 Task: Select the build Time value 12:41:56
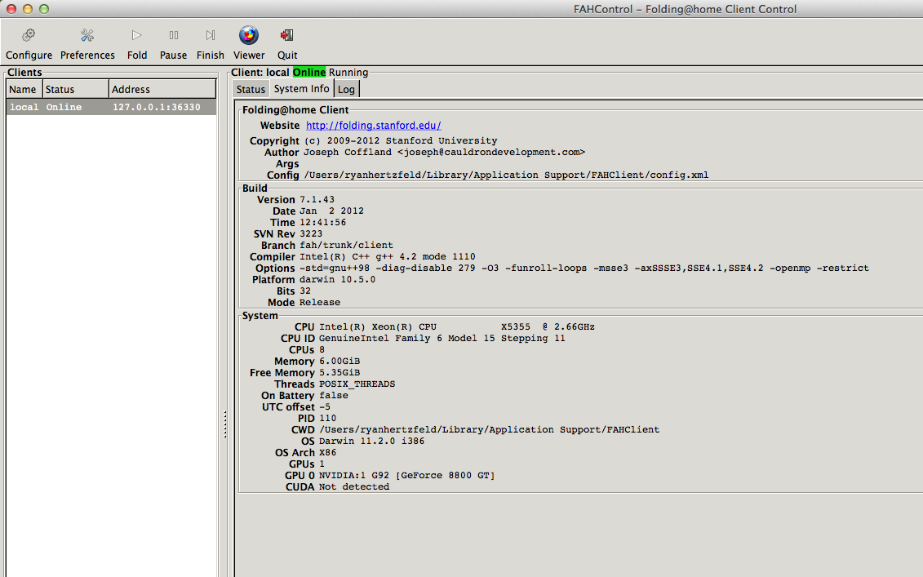click(x=322, y=223)
